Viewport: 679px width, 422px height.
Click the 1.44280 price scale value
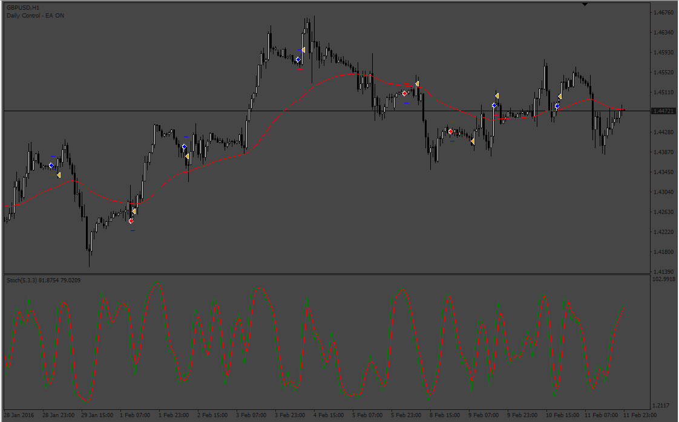(x=663, y=132)
